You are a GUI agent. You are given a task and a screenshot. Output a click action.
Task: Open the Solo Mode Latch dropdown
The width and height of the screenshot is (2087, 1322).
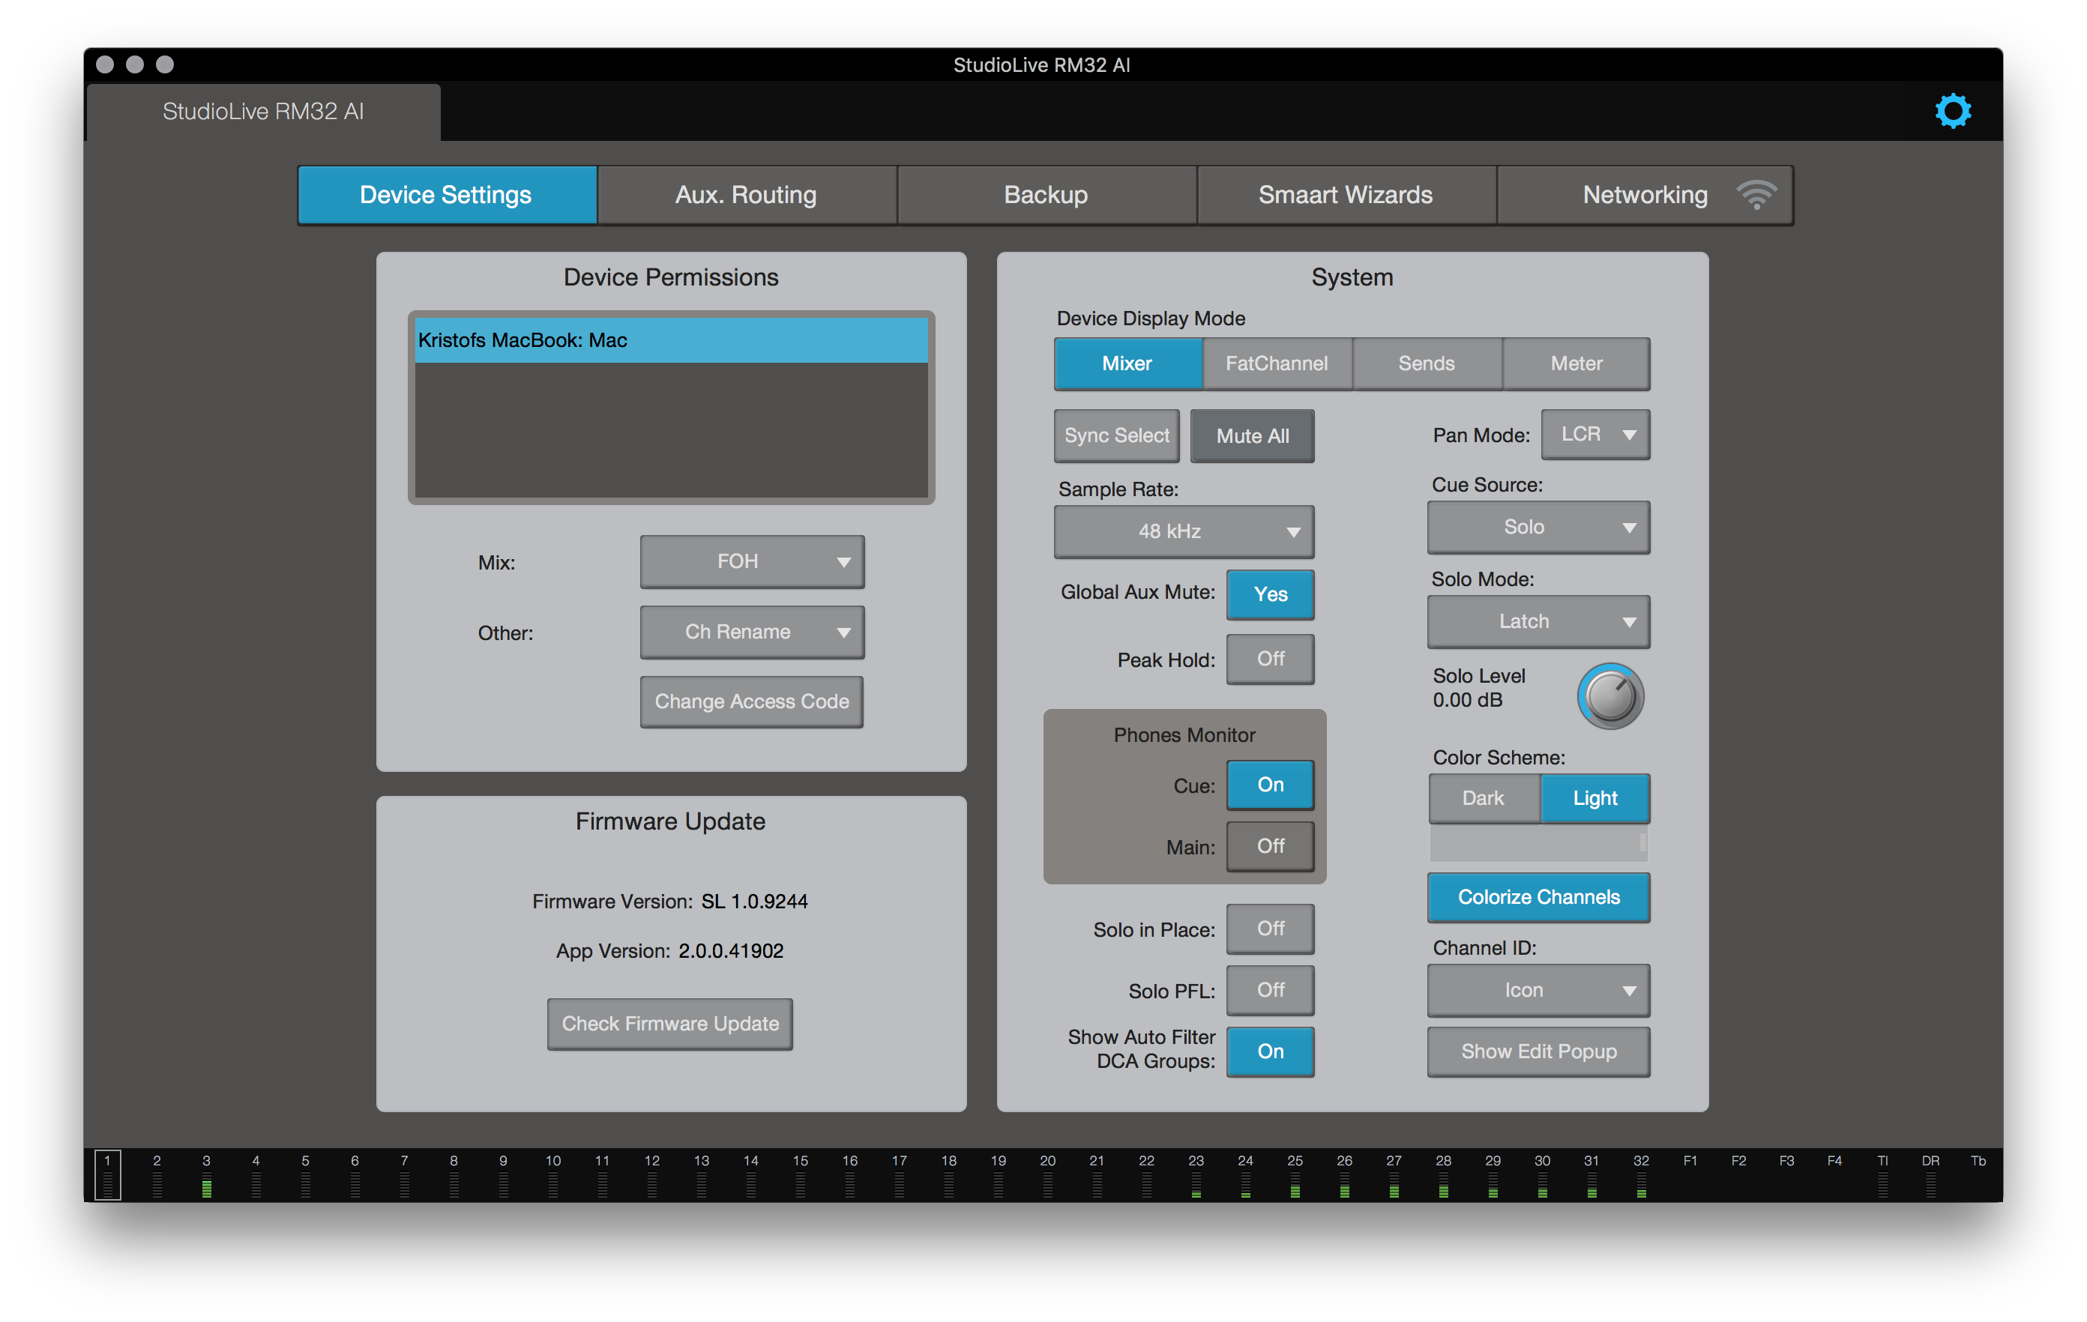point(1538,622)
